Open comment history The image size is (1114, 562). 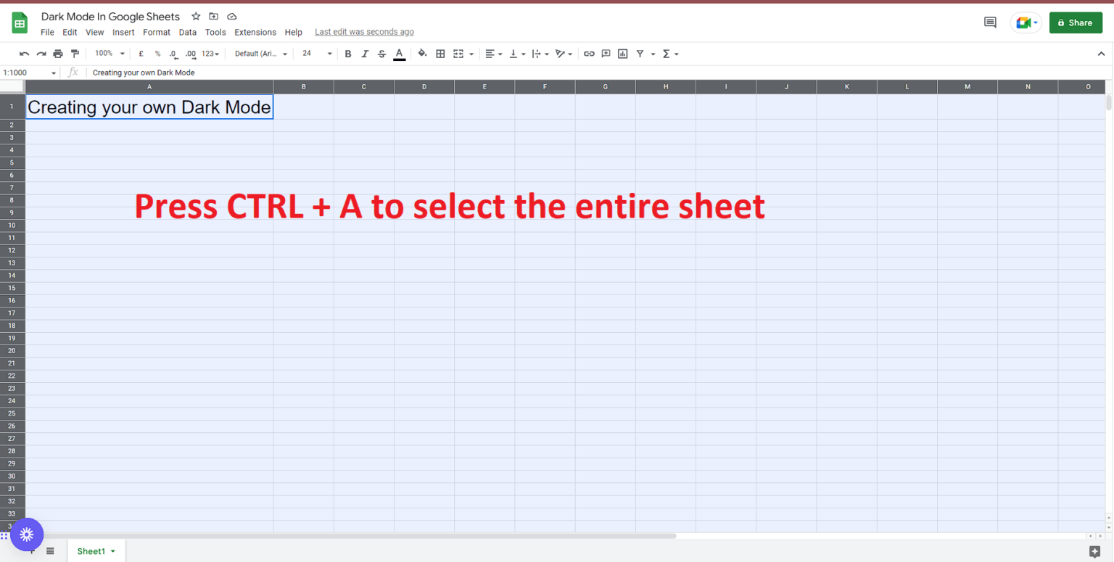[x=989, y=22]
